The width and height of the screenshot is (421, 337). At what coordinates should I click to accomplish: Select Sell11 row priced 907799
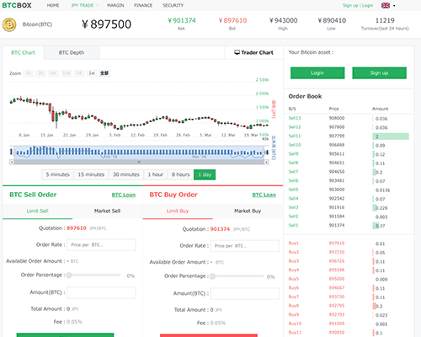pyautogui.click(x=349, y=136)
